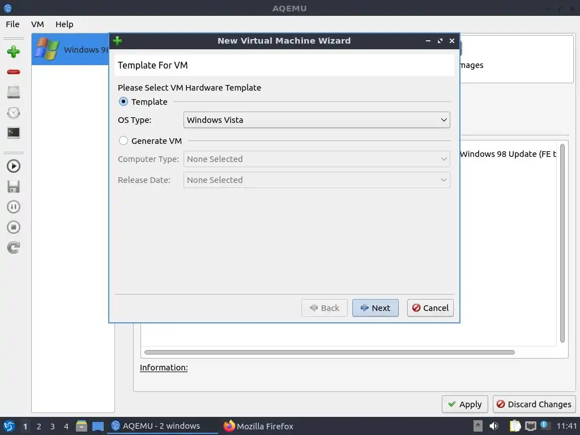
Task: Click the floppy Save VM state icon
Action: click(14, 186)
